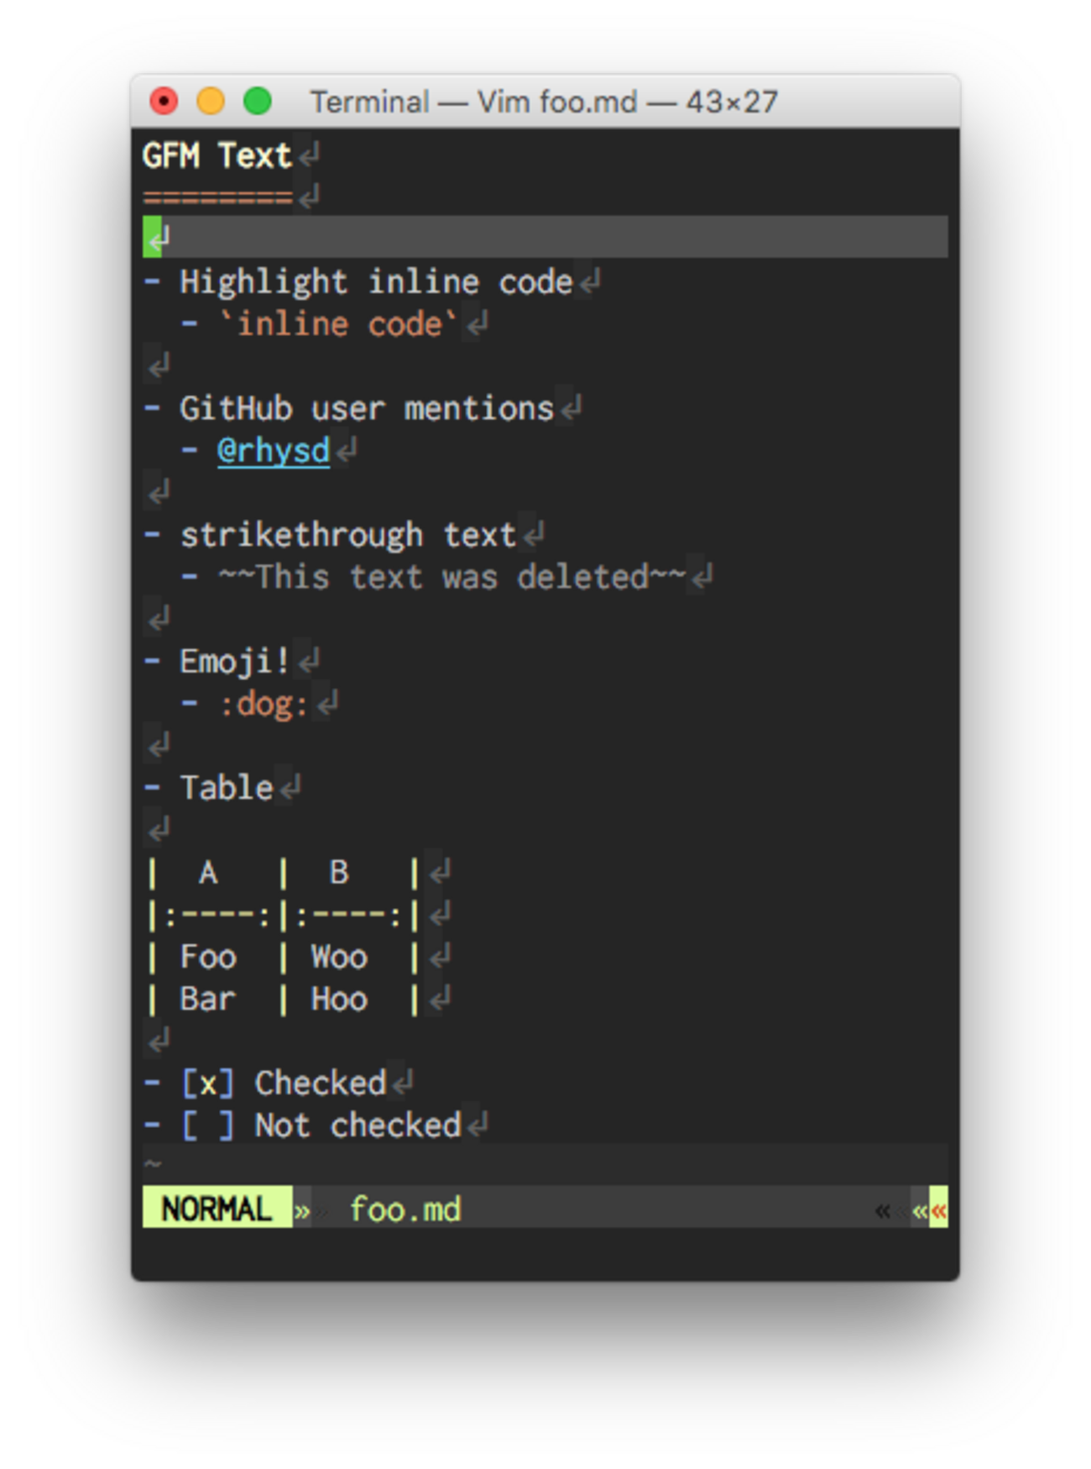Screen dimensions: 1091x1469
Task: Click the '»' separator after NORMAL
Action: click(x=302, y=1211)
